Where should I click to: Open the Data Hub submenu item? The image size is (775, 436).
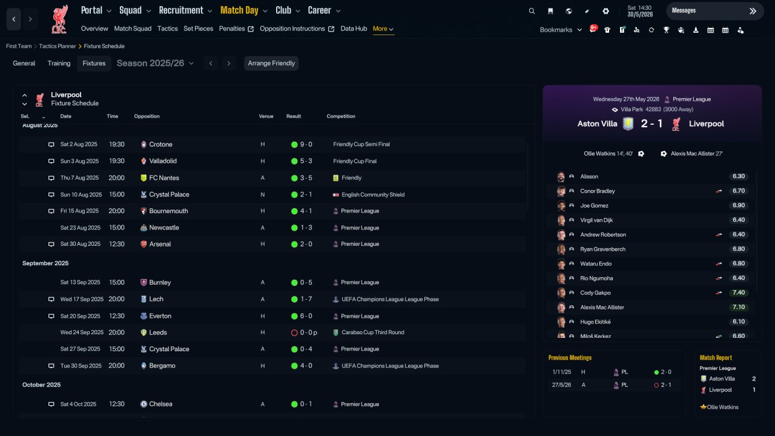[x=354, y=28]
